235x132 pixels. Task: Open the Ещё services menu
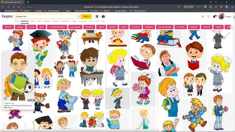[x=103, y=21]
